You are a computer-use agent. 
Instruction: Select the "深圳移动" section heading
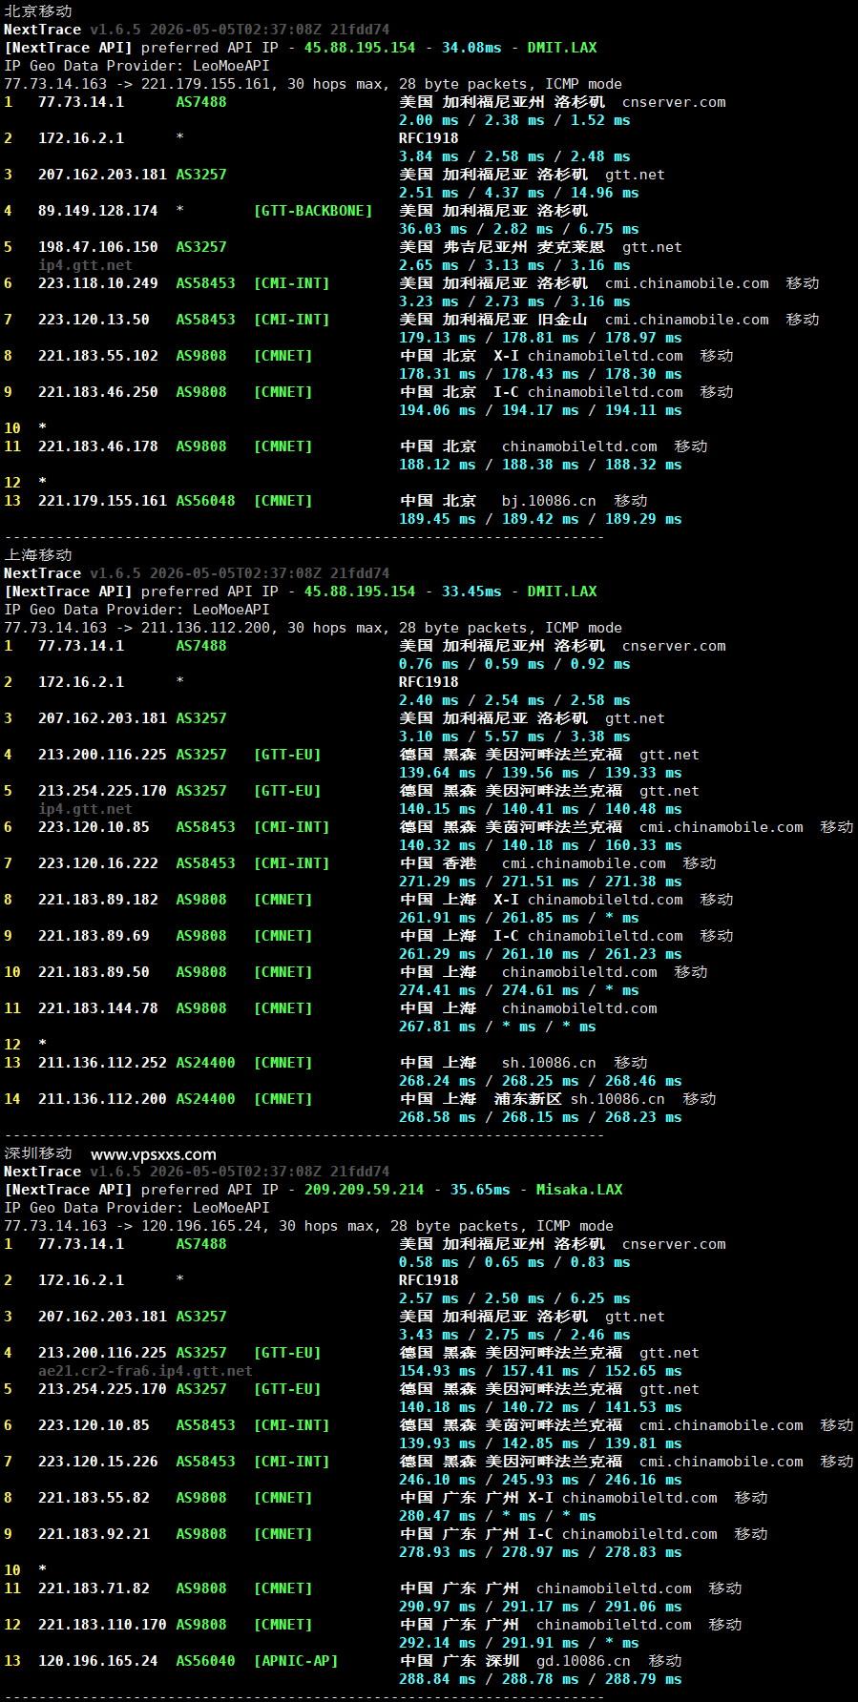[38, 1152]
